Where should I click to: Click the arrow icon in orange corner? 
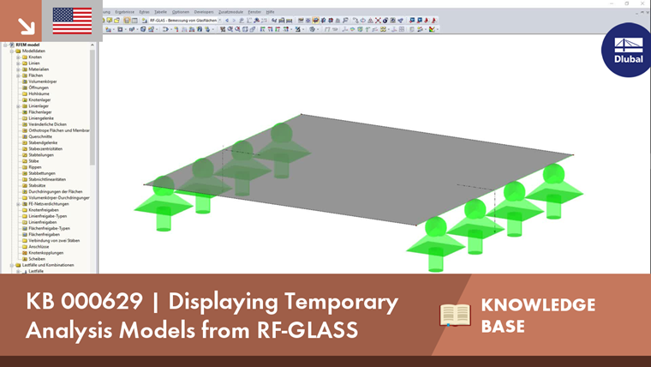(27, 27)
